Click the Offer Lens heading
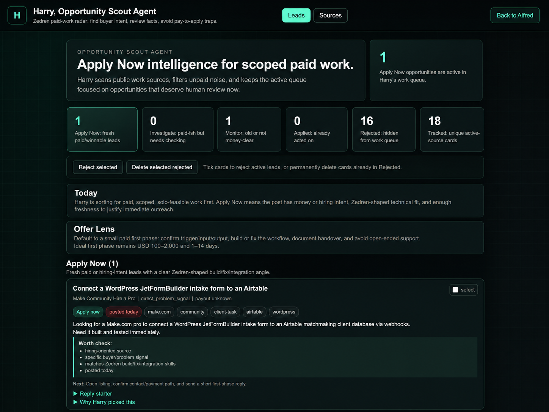Viewport: 549px width, 412px height. click(x=94, y=229)
